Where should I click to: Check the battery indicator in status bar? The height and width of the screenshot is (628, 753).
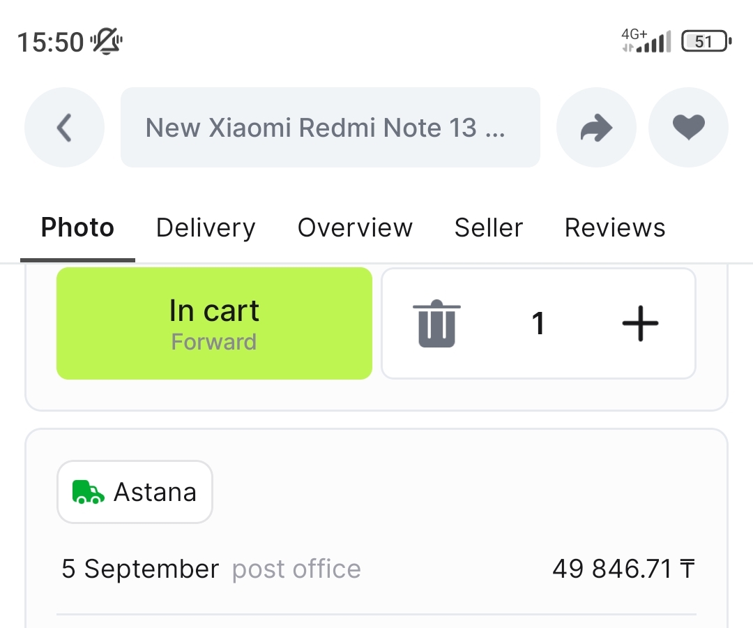[x=706, y=42]
